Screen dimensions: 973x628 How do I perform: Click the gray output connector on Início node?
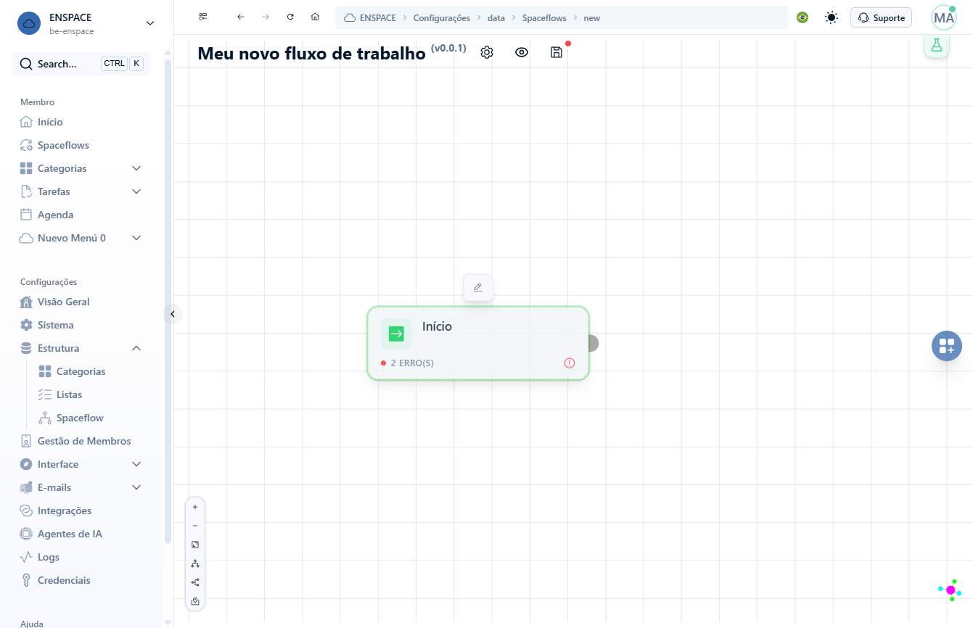(593, 343)
